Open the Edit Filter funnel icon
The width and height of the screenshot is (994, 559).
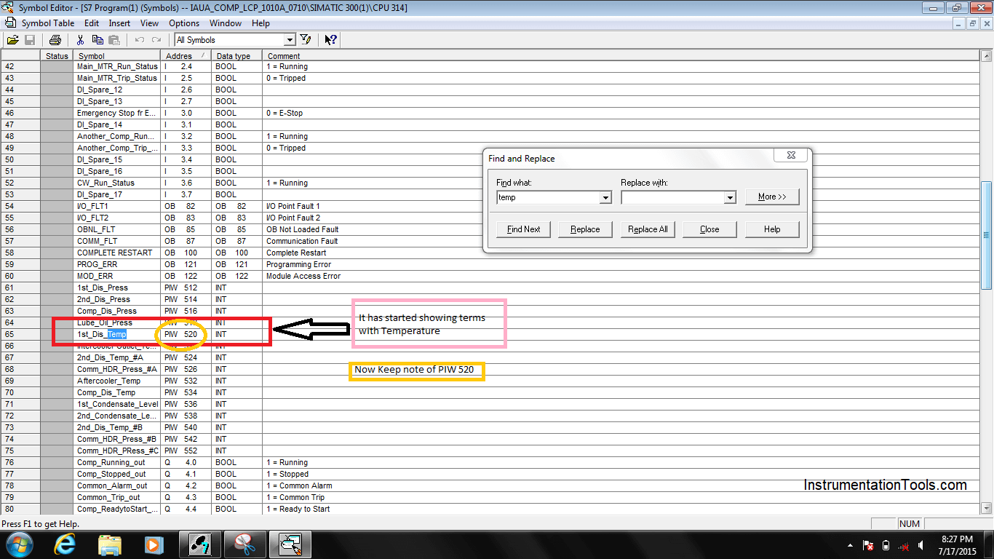tap(306, 40)
